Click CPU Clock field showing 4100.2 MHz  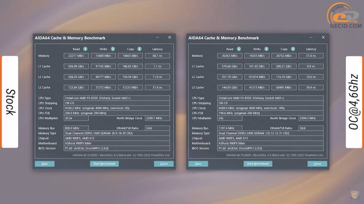coord(117,108)
